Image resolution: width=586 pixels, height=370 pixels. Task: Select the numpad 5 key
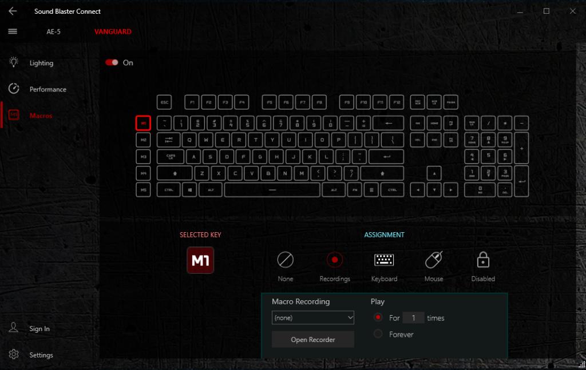click(x=488, y=157)
